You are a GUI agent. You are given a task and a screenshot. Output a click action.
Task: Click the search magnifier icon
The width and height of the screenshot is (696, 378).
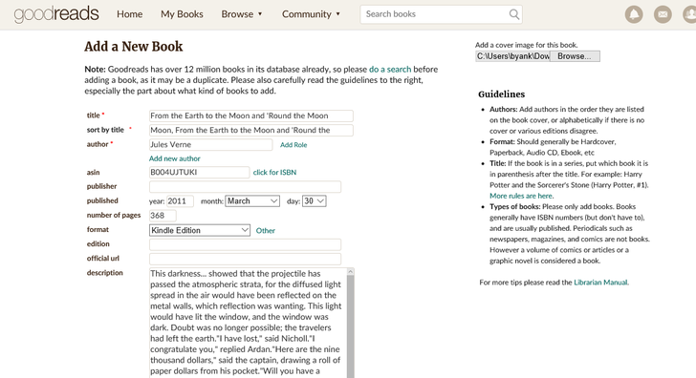coord(514,14)
